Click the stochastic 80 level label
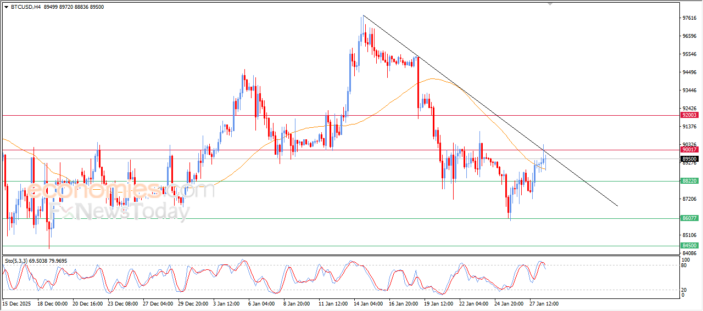The height and width of the screenshot is (311, 703). (x=684, y=265)
